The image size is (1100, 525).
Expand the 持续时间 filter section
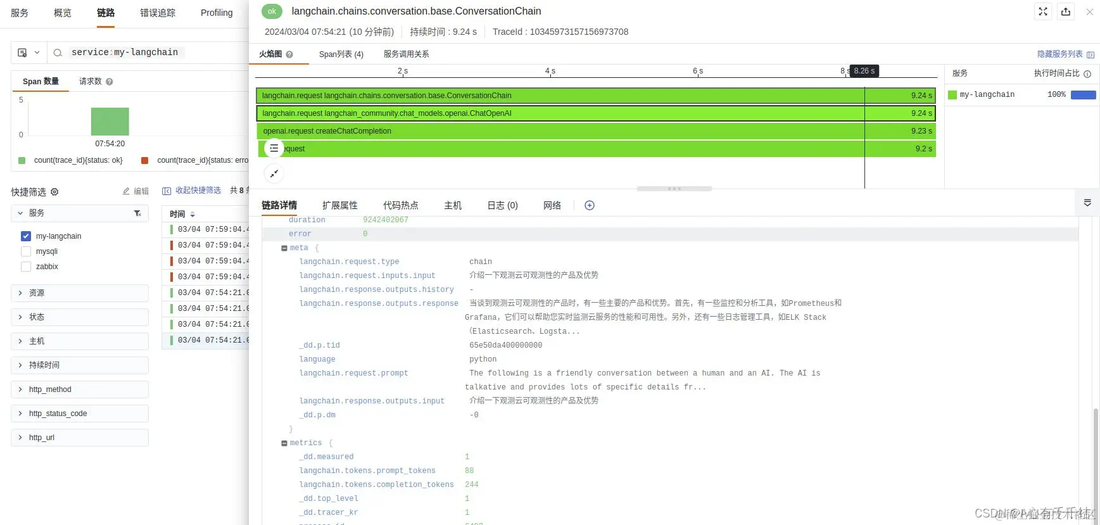coord(80,365)
